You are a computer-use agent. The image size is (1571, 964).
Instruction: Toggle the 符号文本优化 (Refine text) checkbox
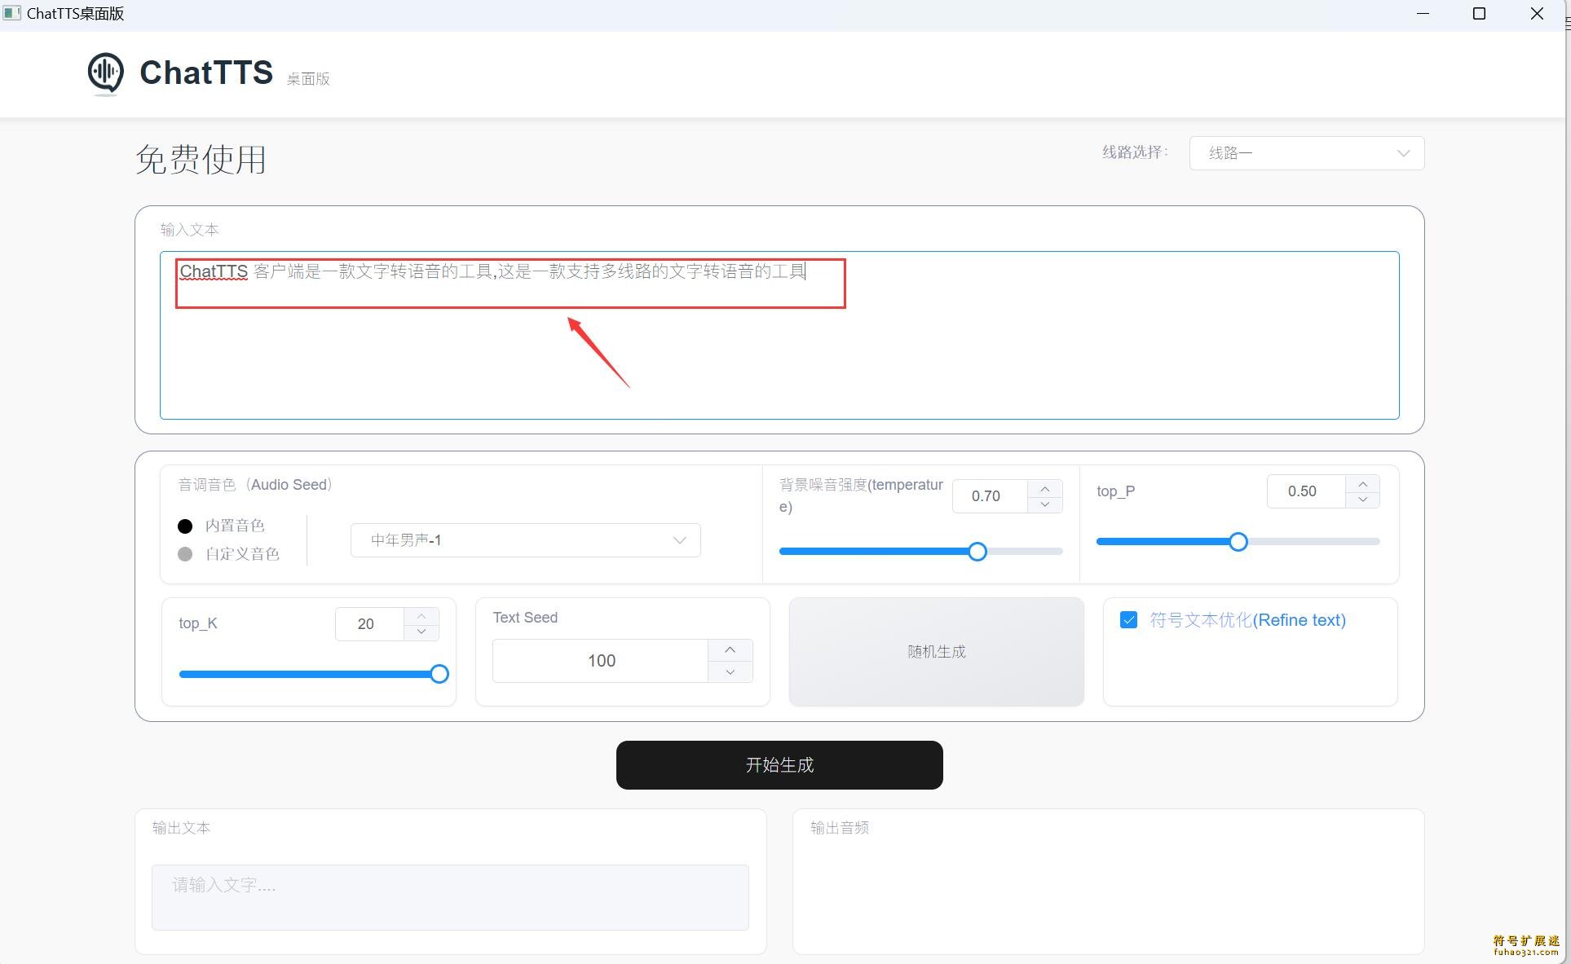[1128, 620]
